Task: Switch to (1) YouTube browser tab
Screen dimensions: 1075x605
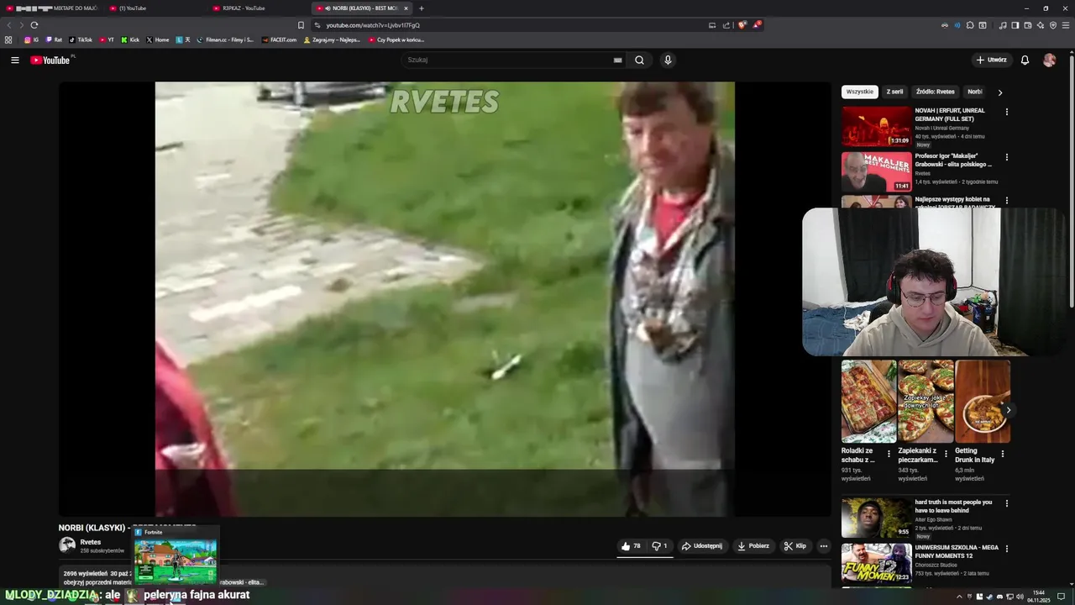Action: pyautogui.click(x=155, y=8)
